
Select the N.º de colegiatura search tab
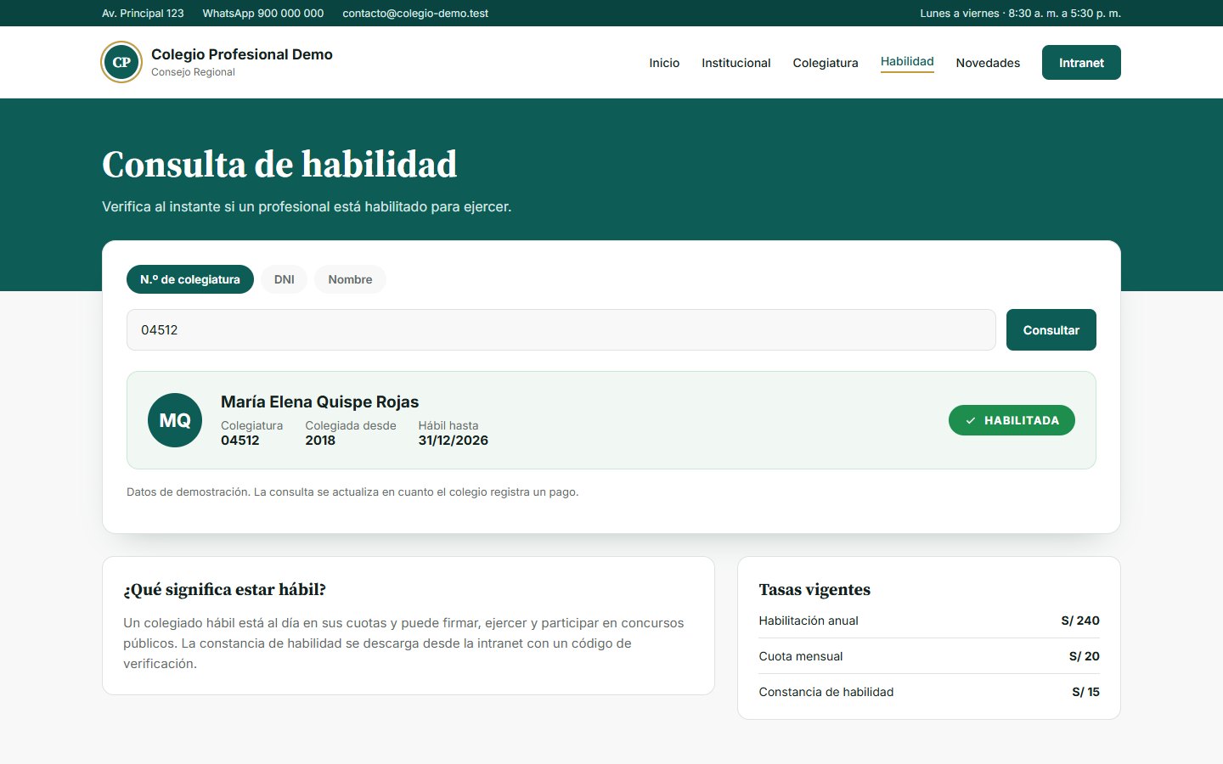[190, 279]
